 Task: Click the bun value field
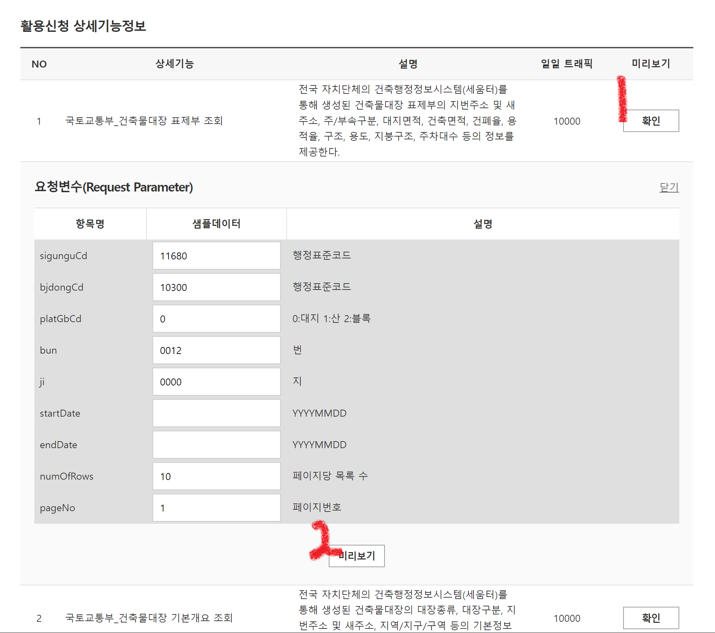point(216,350)
